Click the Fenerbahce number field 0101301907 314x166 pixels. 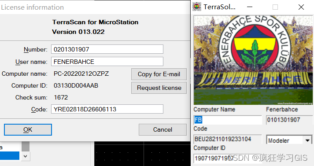click(x=289, y=120)
